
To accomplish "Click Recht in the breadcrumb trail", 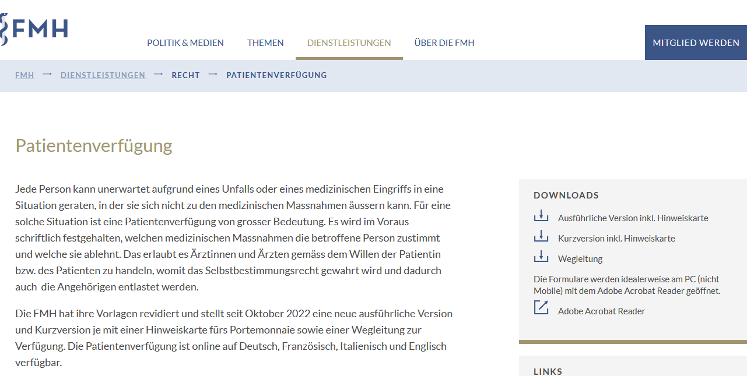I will (x=185, y=75).
